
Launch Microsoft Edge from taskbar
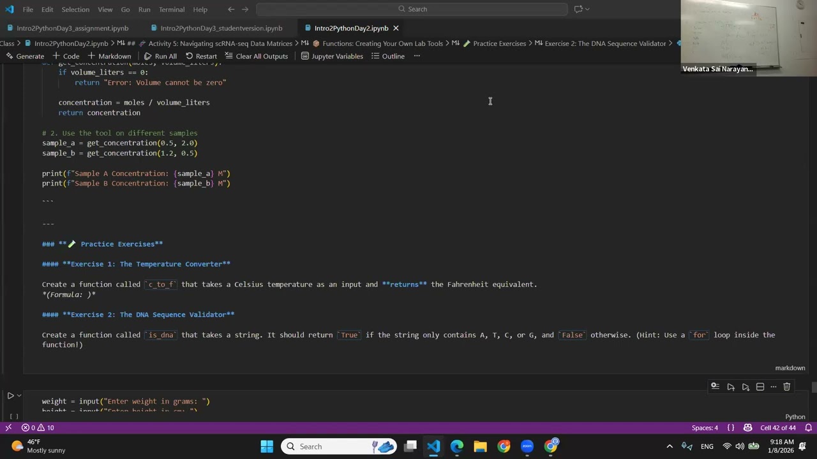[457, 446]
